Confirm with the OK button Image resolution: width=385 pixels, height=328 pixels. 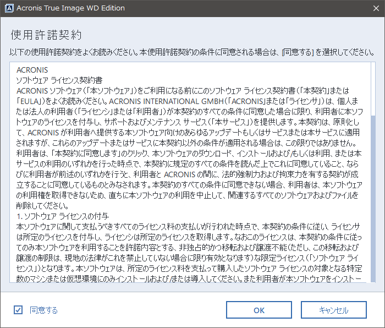click(259, 310)
